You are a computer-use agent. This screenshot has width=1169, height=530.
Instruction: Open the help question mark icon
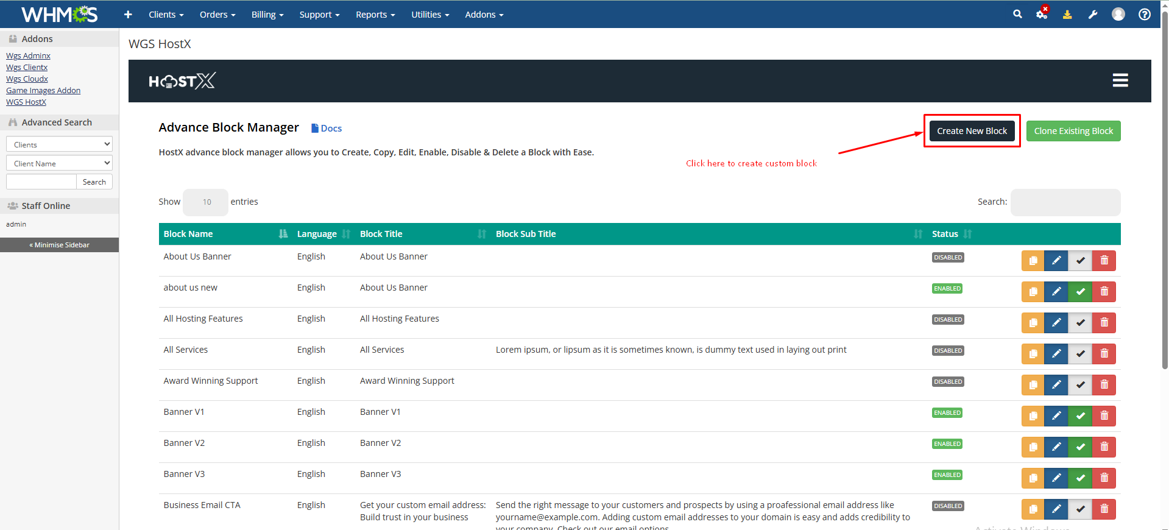[1144, 14]
